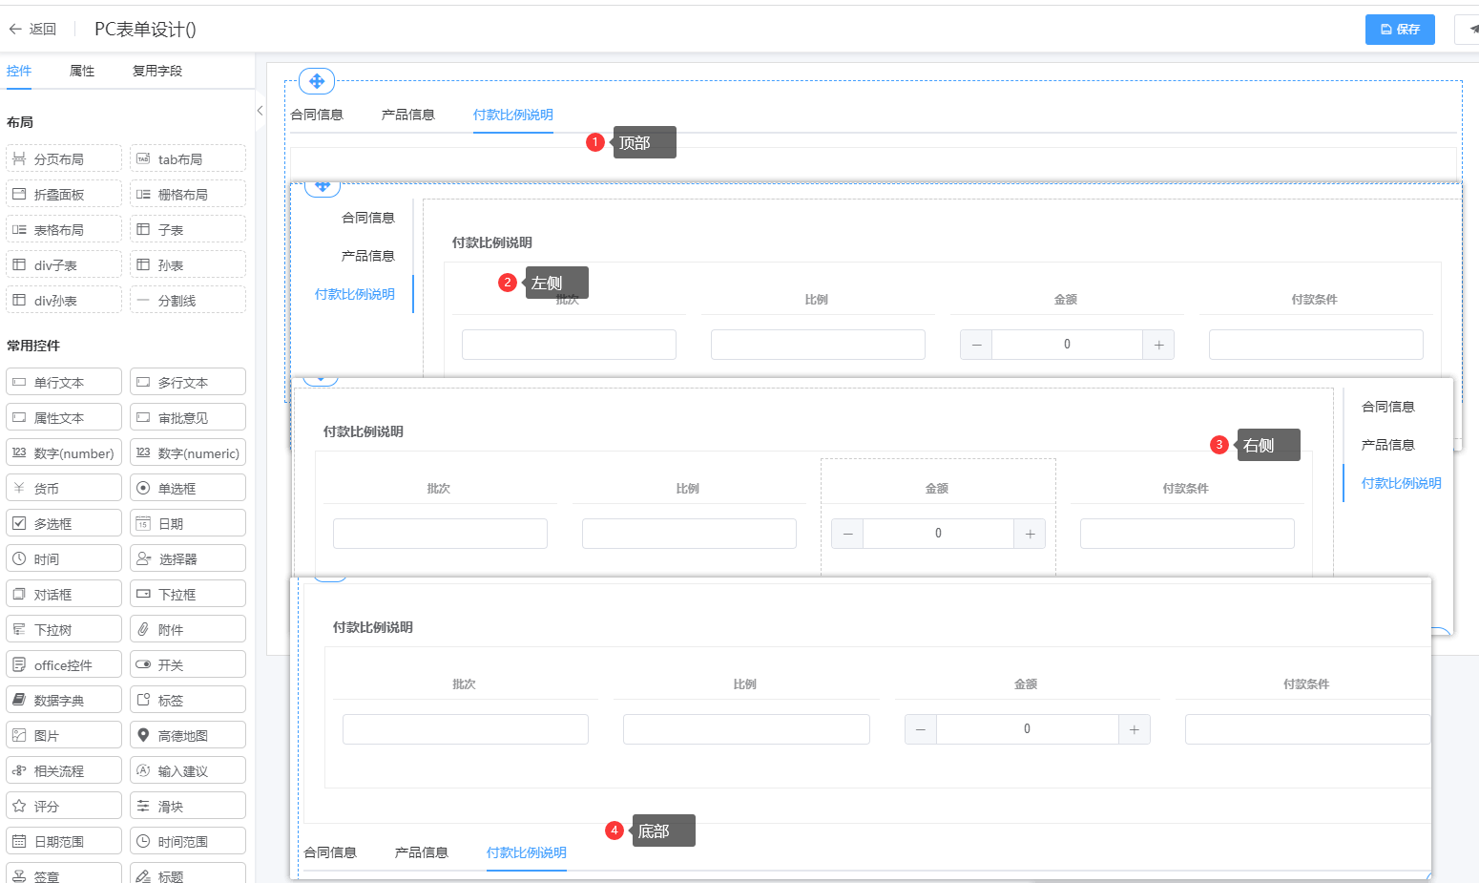Open the 复用字段 tab
This screenshot has width=1479, height=883.
point(156,71)
